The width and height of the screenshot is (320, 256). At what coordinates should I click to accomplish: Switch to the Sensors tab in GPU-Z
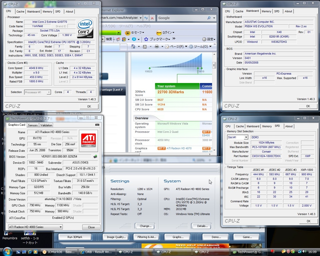point(33,125)
